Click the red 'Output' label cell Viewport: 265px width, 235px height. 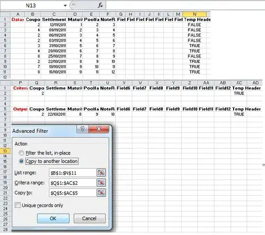point(20,109)
